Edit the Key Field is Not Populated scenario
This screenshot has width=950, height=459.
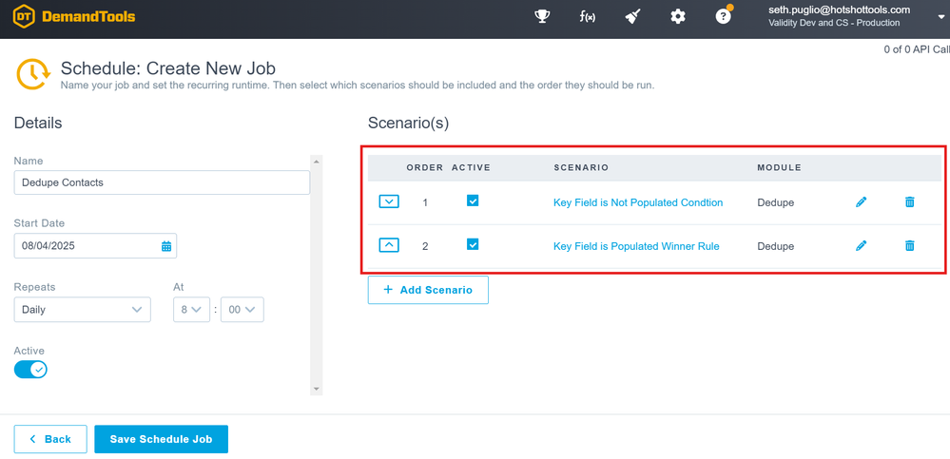[x=862, y=202]
